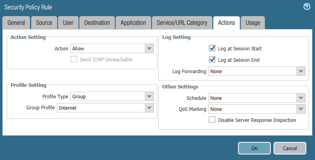
Task: Click the Log at Session End label
Action: point(239,60)
